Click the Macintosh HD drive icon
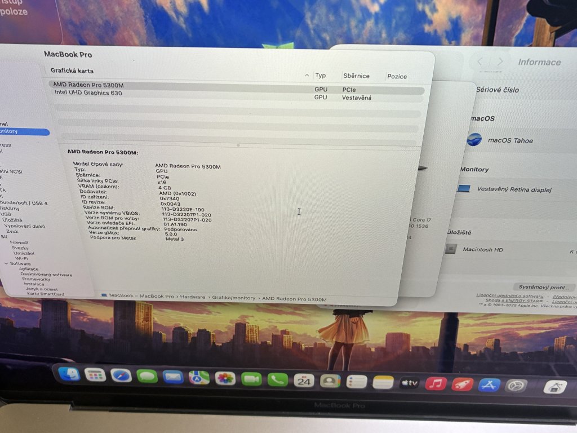Viewport: 577px width, 433px height. [451, 249]
